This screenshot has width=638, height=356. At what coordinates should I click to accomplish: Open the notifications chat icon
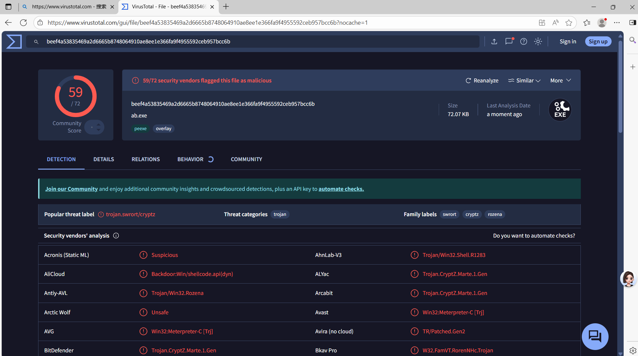pos(509,41)
